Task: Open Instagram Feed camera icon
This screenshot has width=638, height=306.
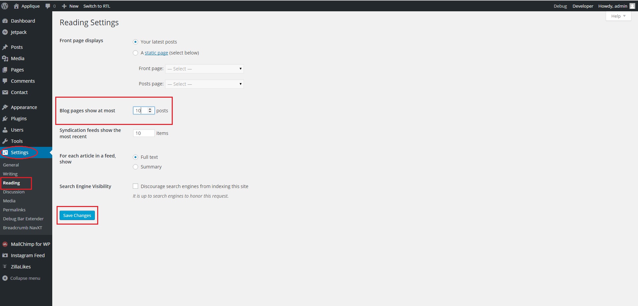Action: point(5,255)
